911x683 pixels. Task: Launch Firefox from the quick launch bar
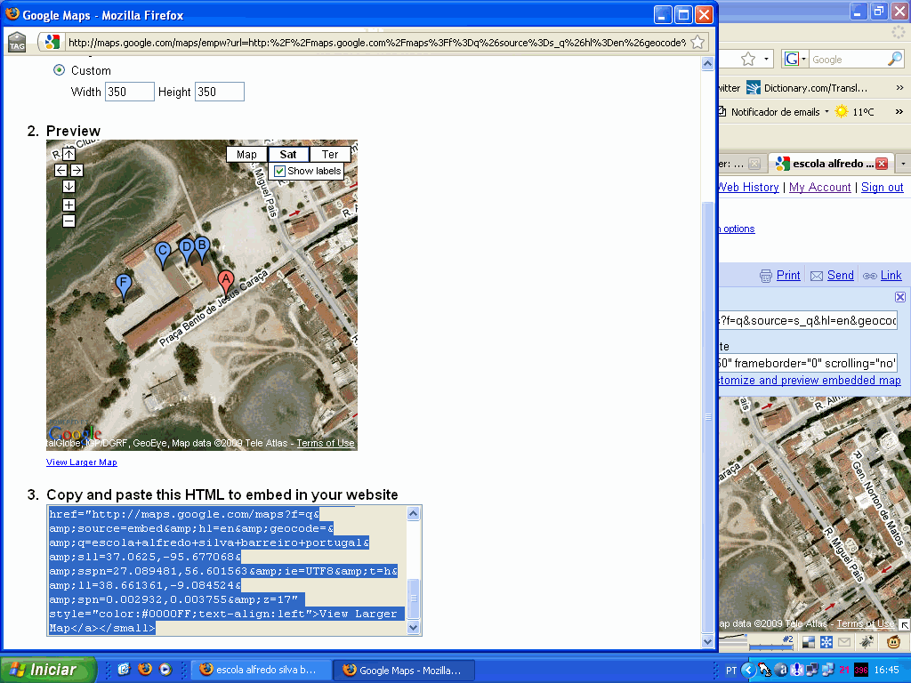(145, 669)
